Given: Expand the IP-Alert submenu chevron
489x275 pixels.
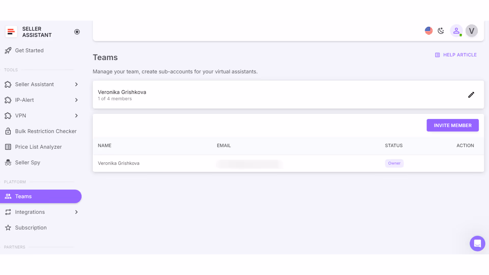Looking at the screenshot, I should tap(76, 100).
